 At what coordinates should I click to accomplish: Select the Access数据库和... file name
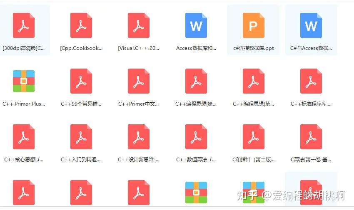196,48
